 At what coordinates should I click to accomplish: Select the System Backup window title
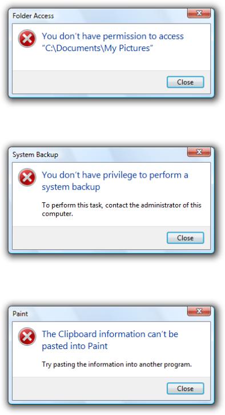(x=35, y=155)
